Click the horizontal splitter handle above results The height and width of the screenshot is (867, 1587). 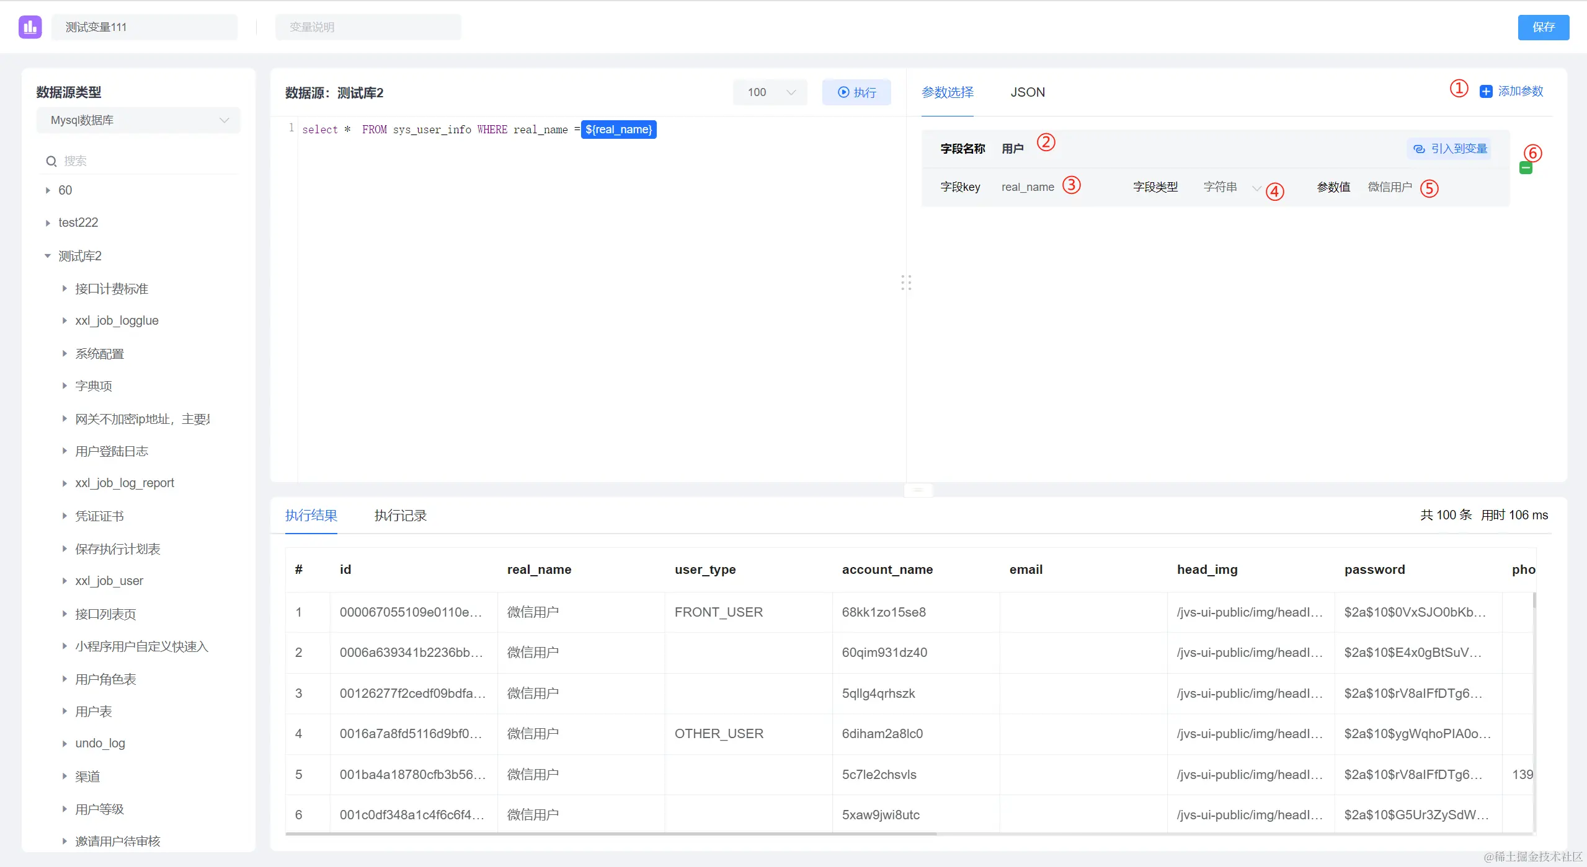click(918, 490)
